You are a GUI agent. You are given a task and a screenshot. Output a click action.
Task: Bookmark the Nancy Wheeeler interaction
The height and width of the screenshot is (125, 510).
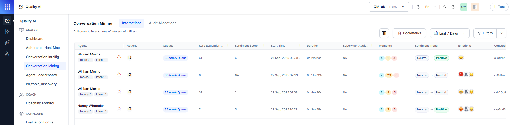click(130, 109)
